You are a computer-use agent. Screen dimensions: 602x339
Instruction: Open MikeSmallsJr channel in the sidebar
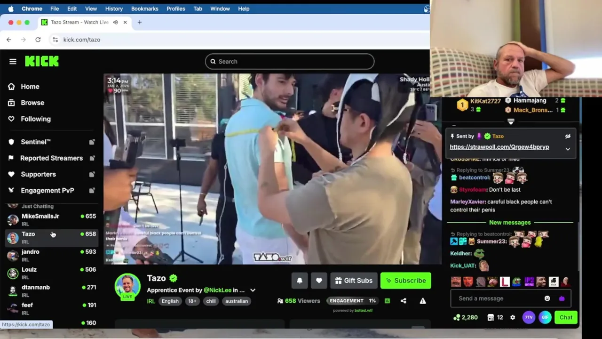click(52, 219)
